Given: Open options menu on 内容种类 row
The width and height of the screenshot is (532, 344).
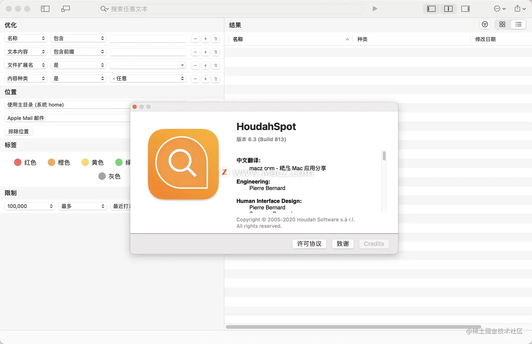Looking at the screenshot, I should [216, 79].
